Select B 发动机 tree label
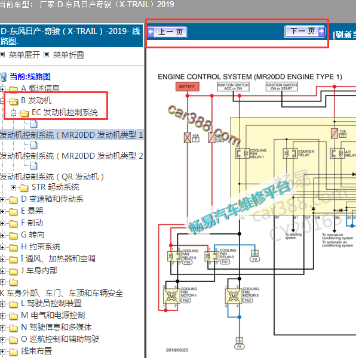This screenshot has width=356, height=358. [x=36, y=100]
